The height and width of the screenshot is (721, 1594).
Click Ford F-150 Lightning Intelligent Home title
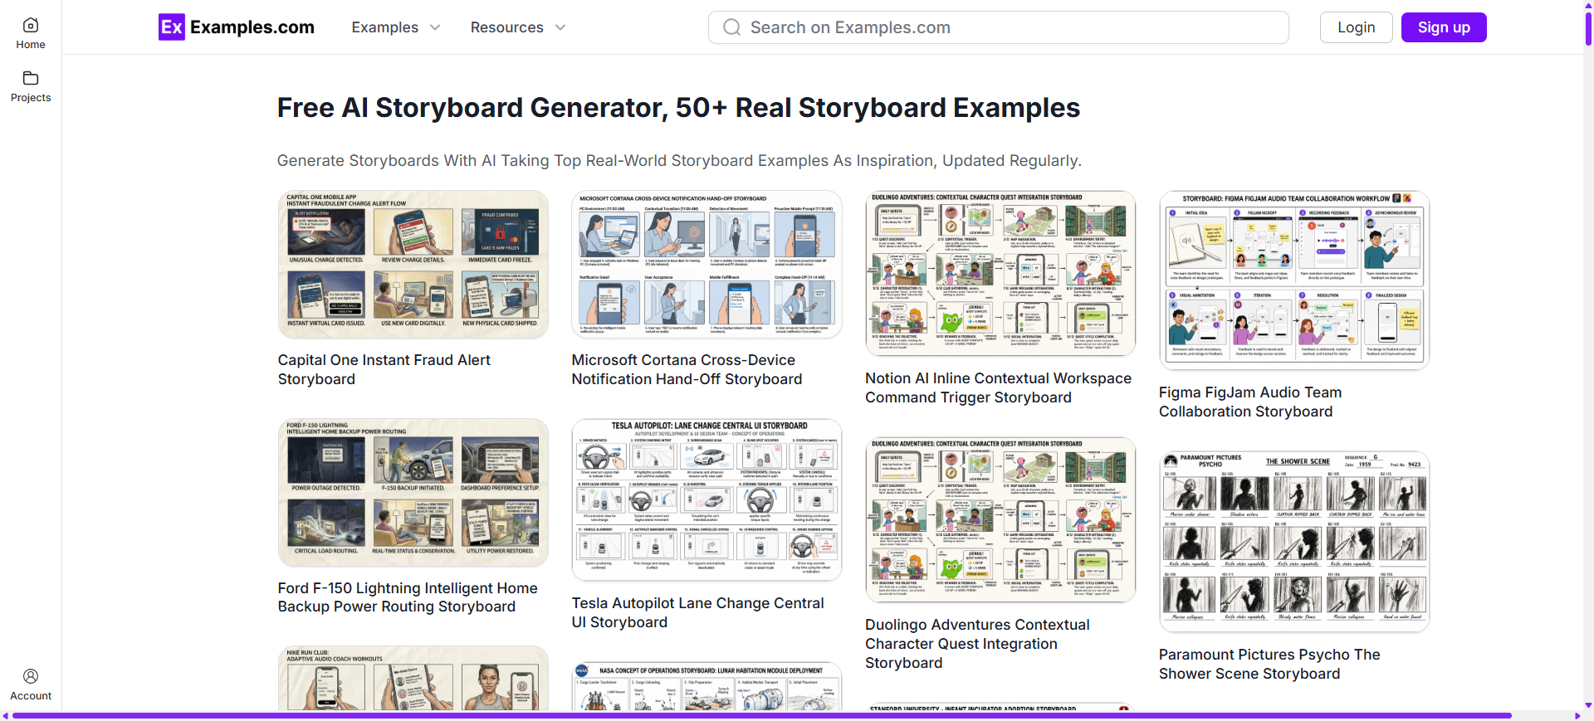(408, 597)
